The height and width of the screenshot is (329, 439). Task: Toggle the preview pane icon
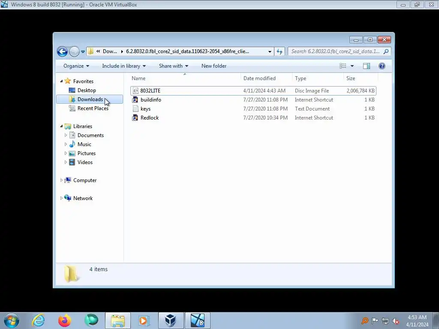367,66
